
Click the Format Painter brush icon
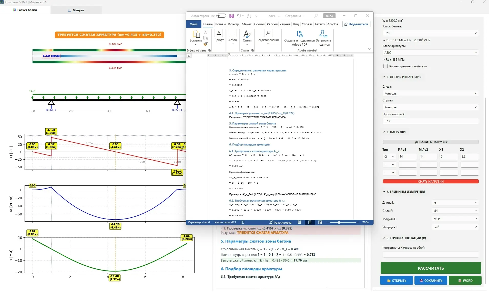tap(206, 44)
